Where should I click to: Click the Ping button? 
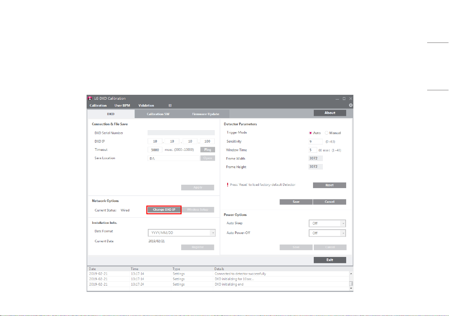(208, 150)
